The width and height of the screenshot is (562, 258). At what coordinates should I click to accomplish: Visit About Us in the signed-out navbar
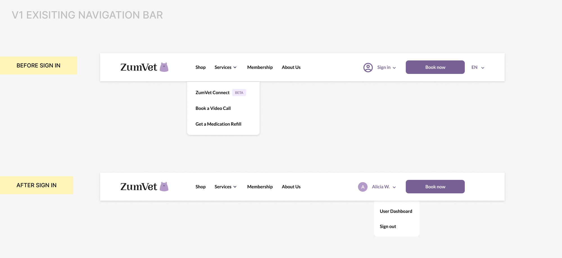pos(291,67)
